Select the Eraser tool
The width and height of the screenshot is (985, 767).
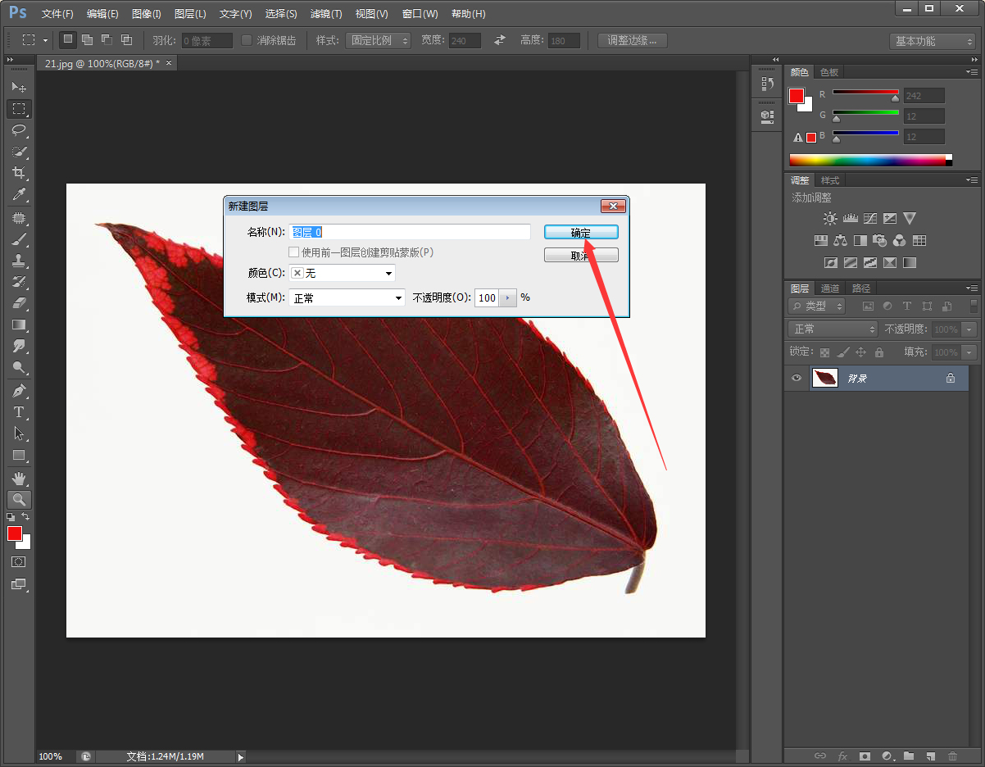[19, 303]
